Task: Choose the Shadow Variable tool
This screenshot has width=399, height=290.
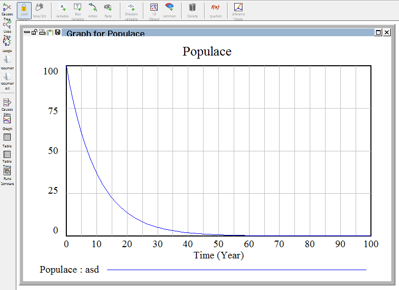Action: click(x=132, y=10)
